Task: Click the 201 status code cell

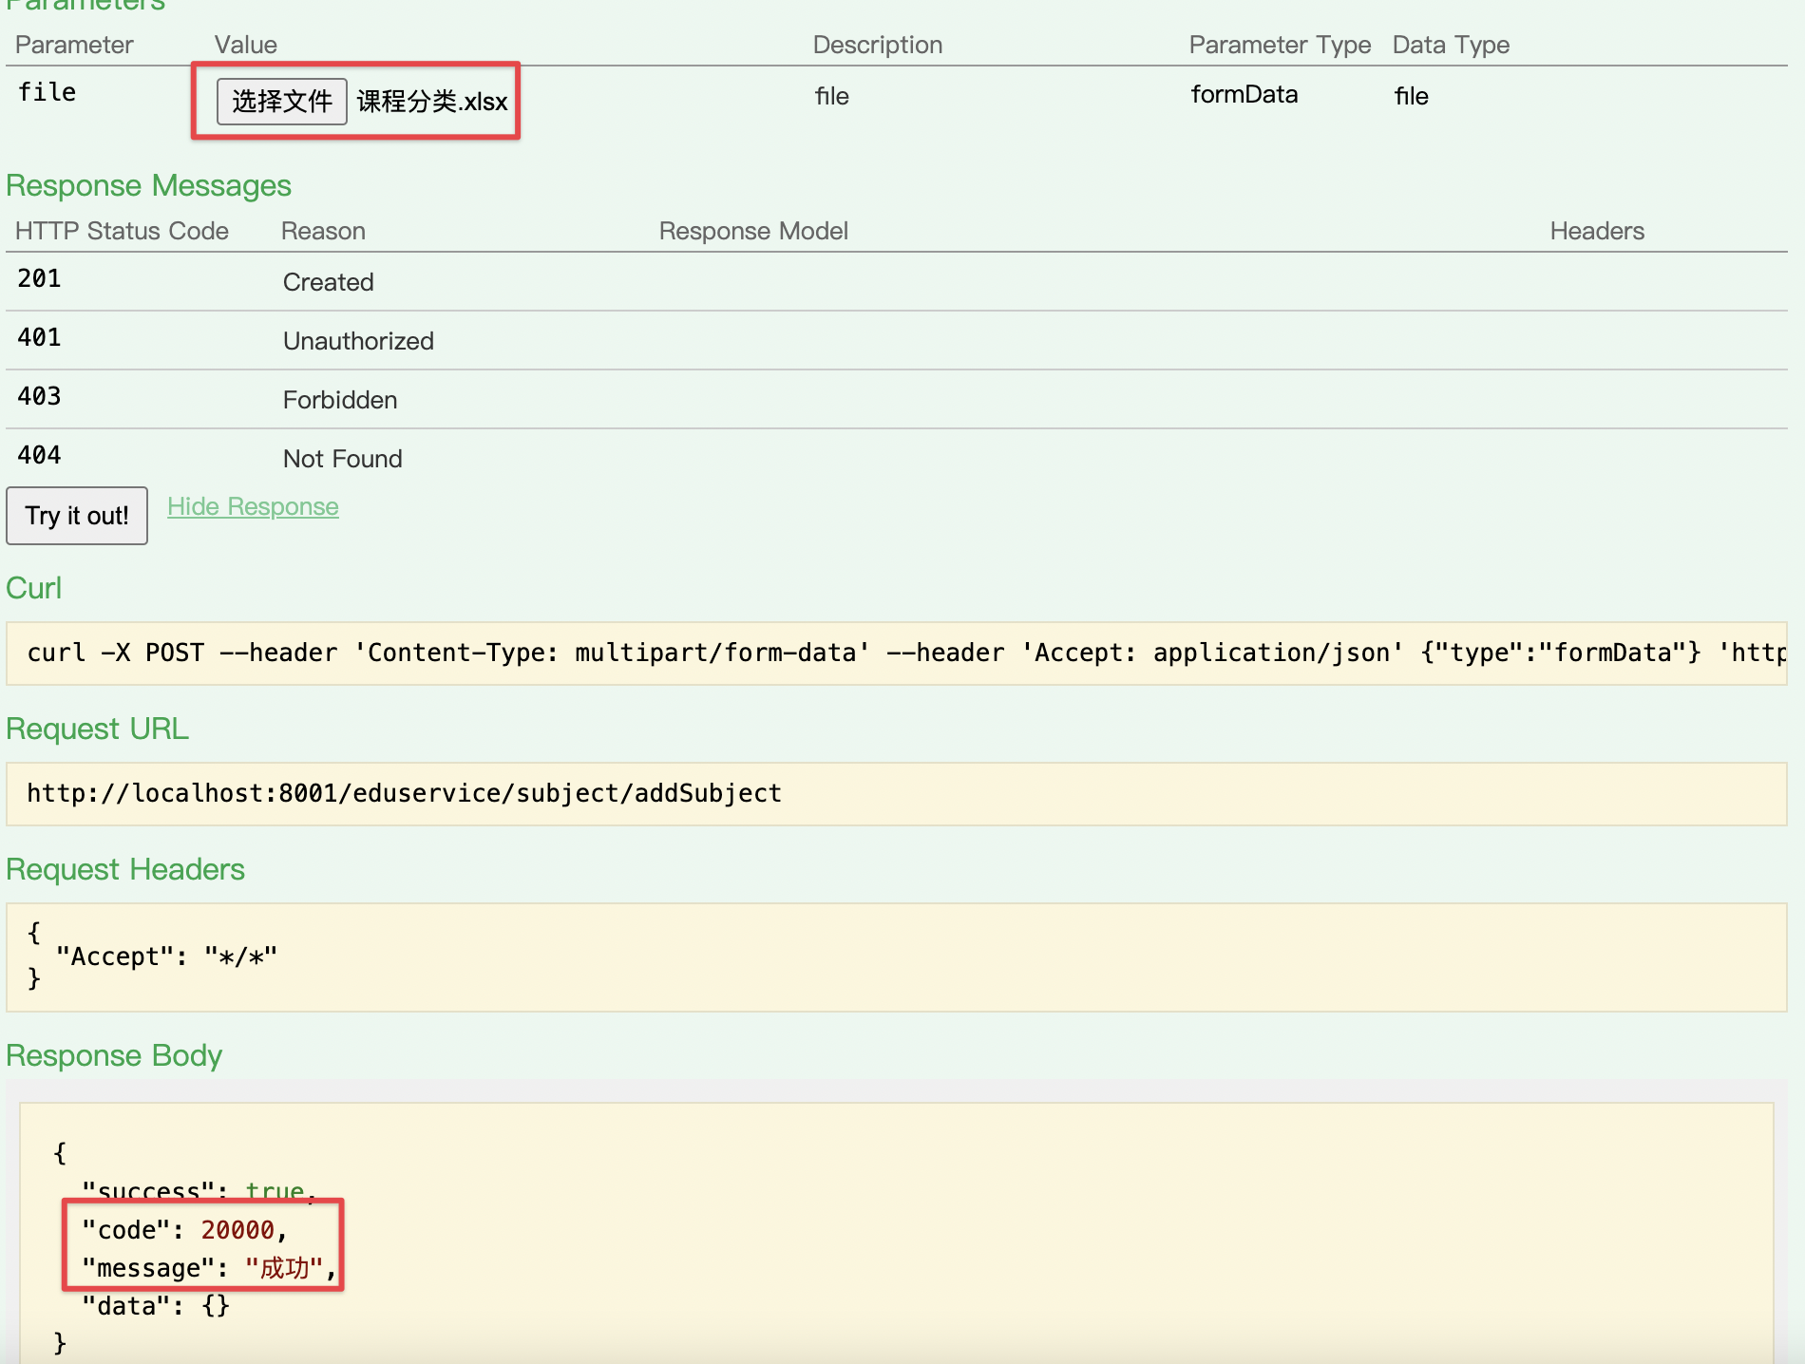Action: point(39,279)
